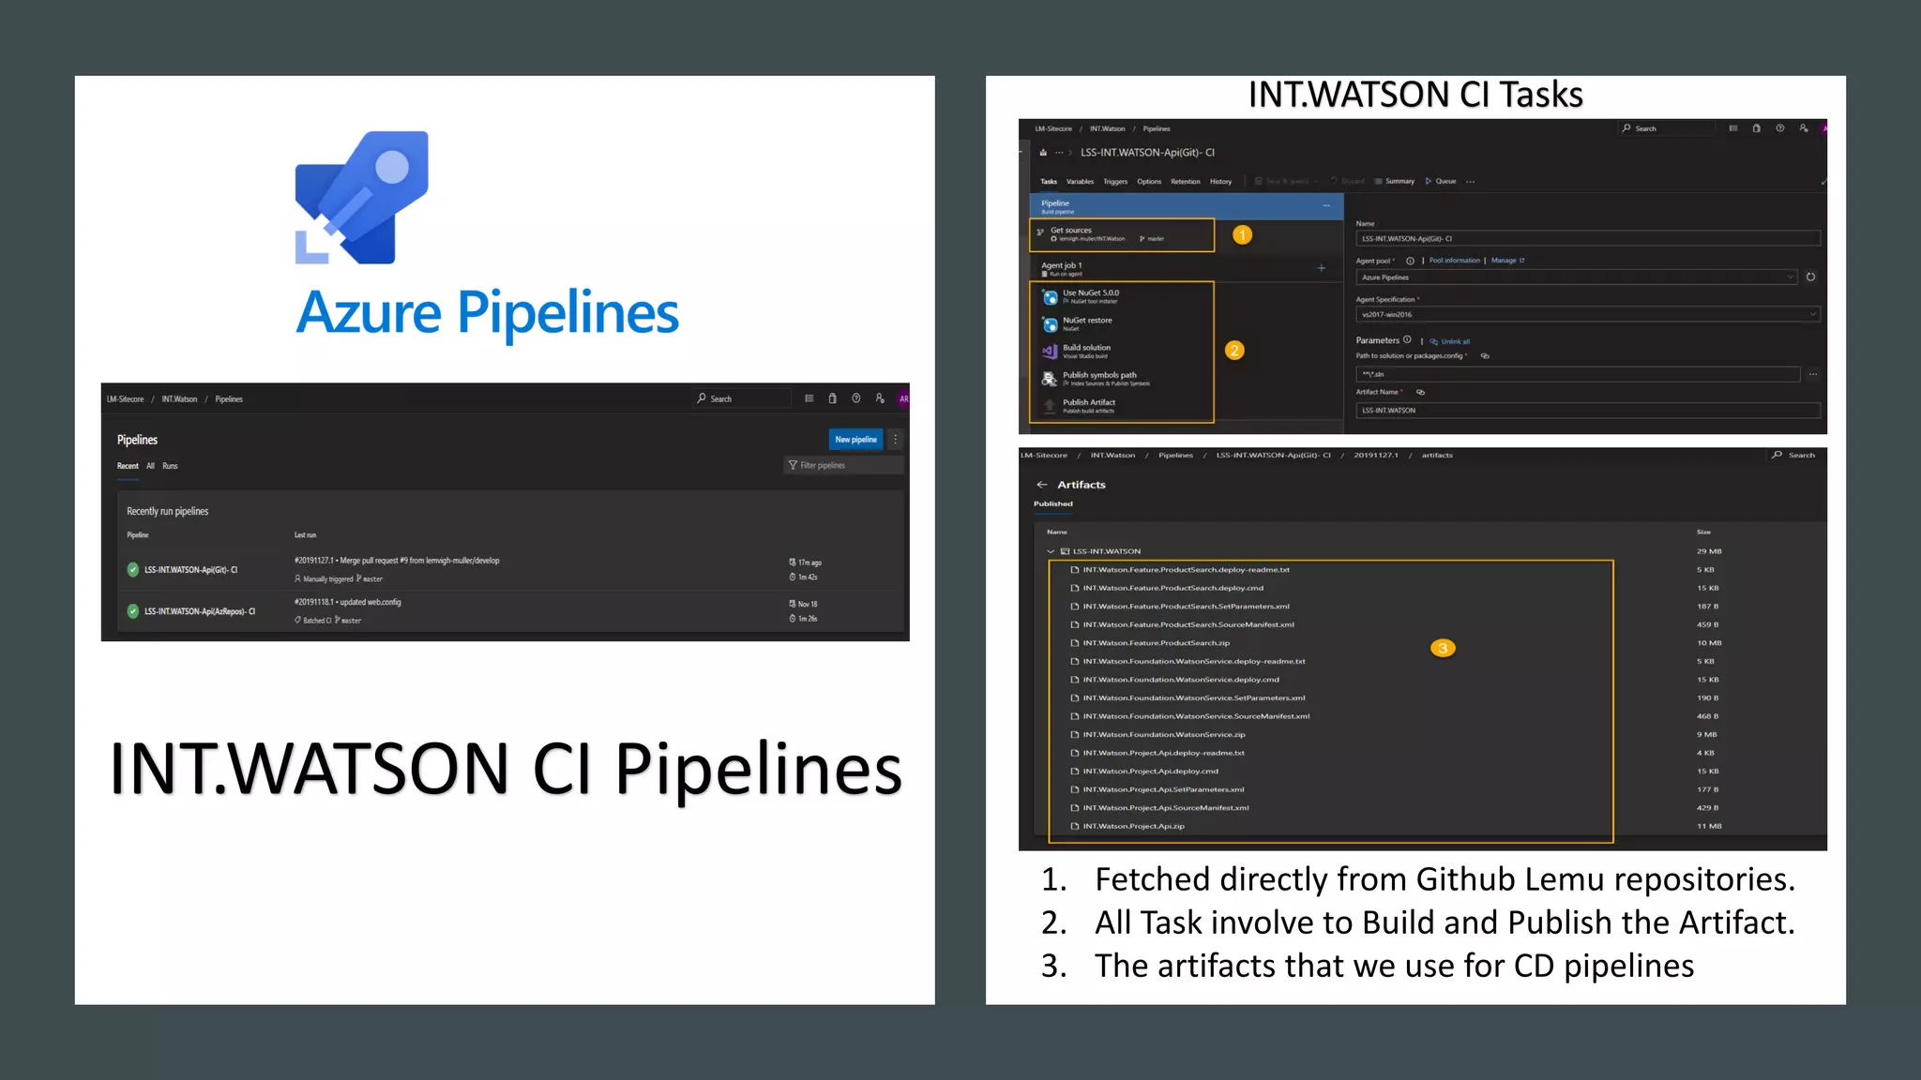Screen dimensions: 1921x1080
Task: Refresh the Agent pool list
Action: tap(1810, 277)
